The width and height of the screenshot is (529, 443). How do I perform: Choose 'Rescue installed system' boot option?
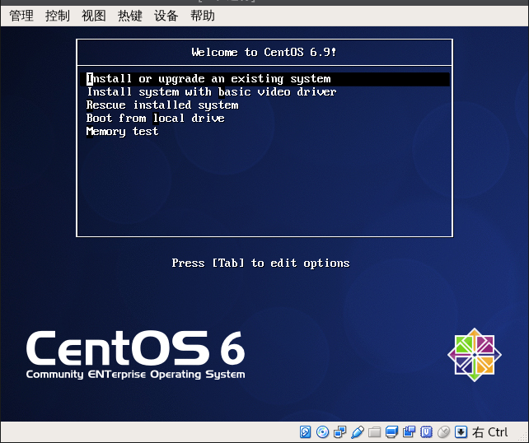coord(162,105)
